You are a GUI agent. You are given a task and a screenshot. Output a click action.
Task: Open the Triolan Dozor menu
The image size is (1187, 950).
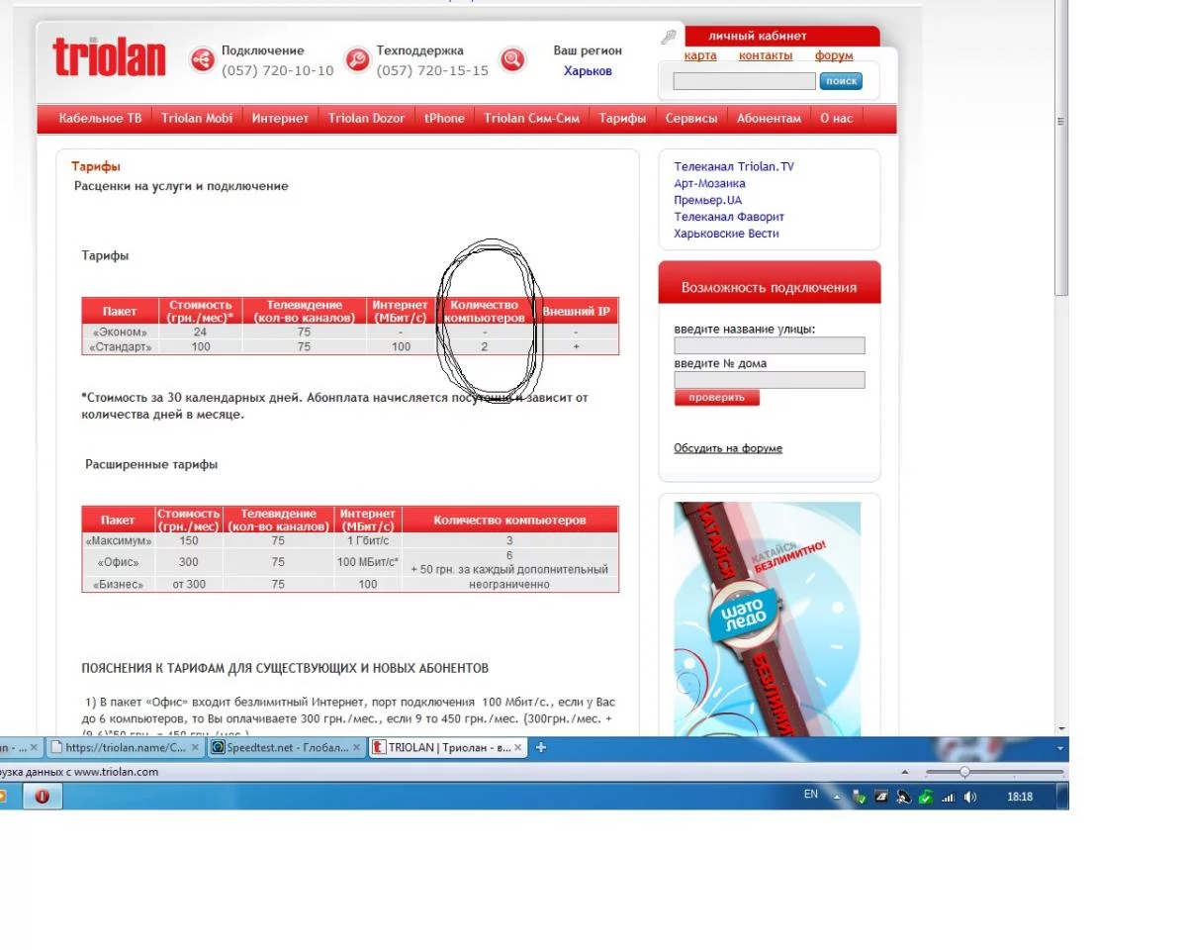click(x=367, y=118)
